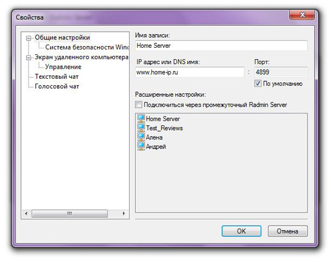Select Алена in the server list
The image size is (329, 259).
click(154, 137)
